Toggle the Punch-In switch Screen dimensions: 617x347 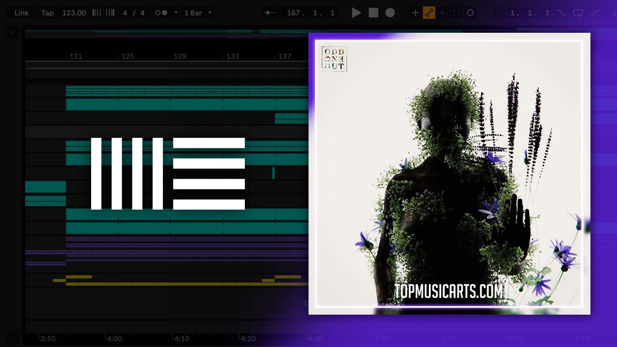coord(562,13)
